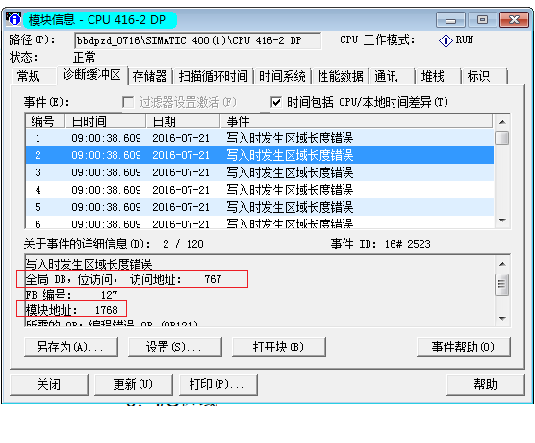The width and height of the screenshot is (535, 443).
Task: Select event row number 1
Action: (x=260, y=138)
